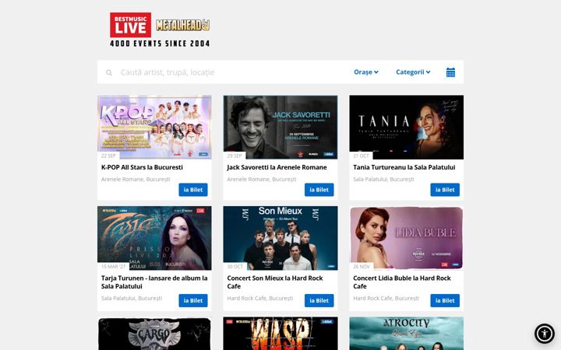Open Tania Turtureanu la Sala Palatului title
Screen dimensions: 561x350
(404, 167)
